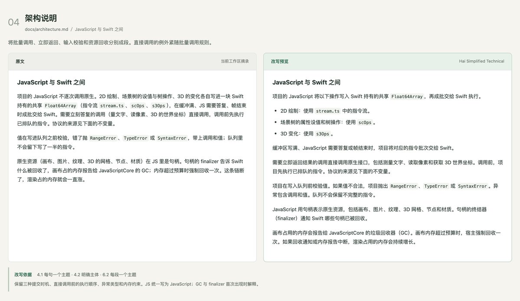Click the "改写依据" label
The image size is (520, 301).
tap(23, 275)
